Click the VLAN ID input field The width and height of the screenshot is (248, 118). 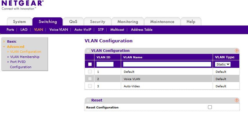pos(105,64)
